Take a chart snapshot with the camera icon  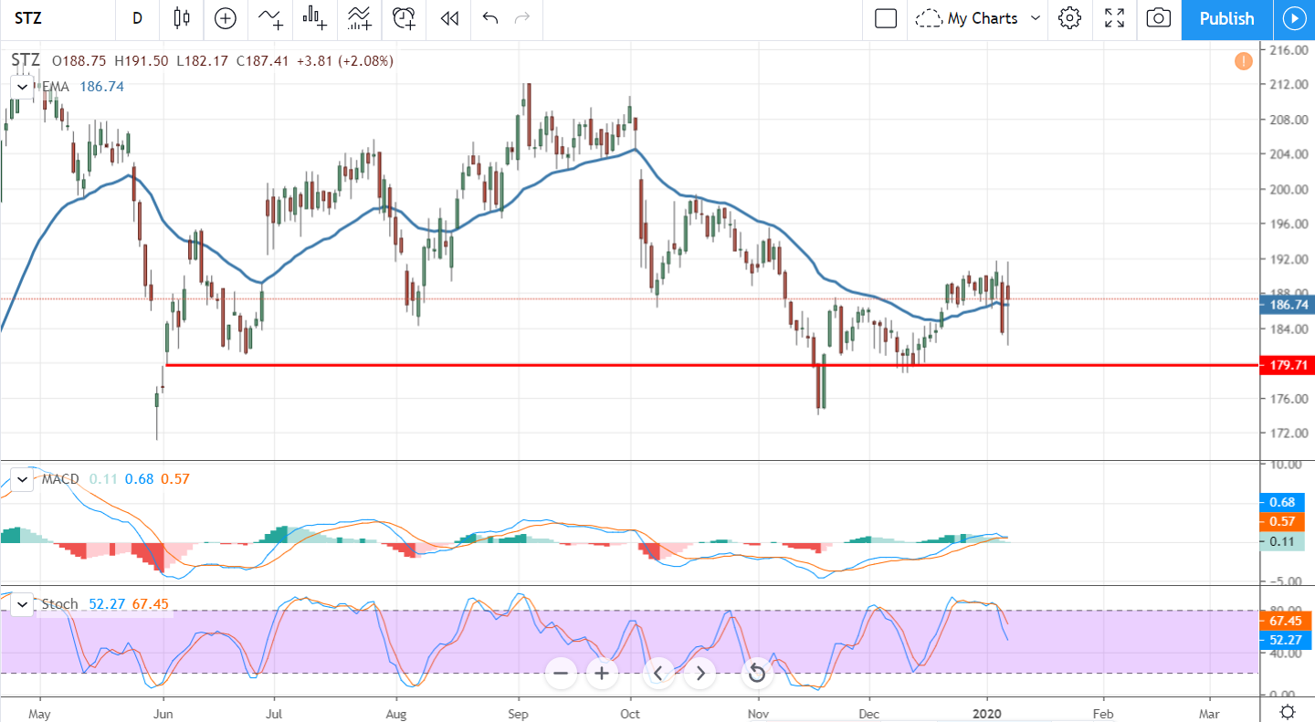(1159, 18)
